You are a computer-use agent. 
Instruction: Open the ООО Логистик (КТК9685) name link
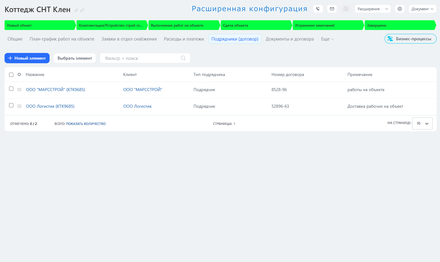click(50, 106)
